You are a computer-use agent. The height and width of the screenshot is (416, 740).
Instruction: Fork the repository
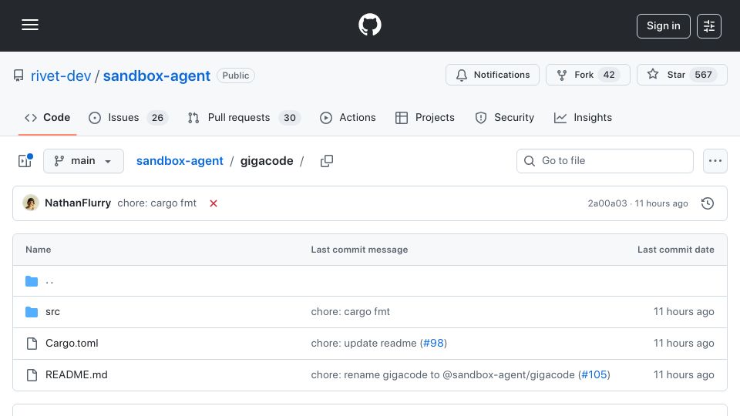click(x=587, y=75)
